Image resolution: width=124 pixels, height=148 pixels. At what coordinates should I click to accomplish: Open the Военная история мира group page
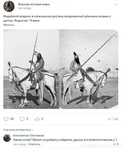[34, 4]
